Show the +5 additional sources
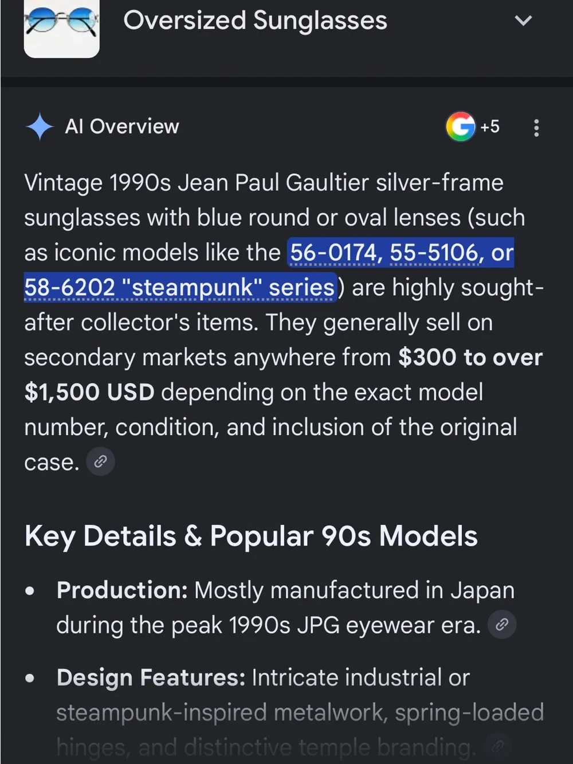573x764 pixels. (x=490, y=127)
